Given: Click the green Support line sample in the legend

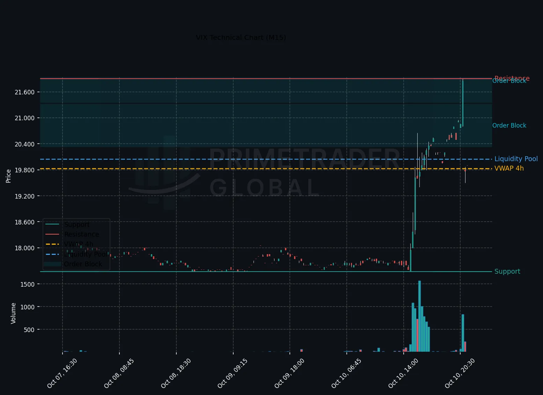Looking at the screenshot, I should [52, 224].
